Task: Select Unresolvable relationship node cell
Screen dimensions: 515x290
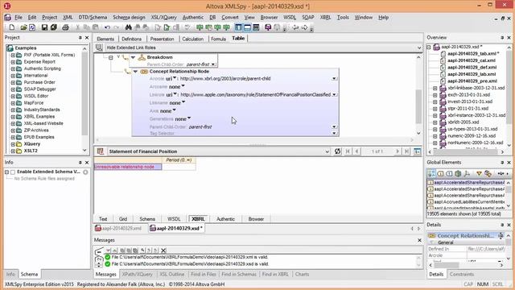Action: [x=128, y=167]
